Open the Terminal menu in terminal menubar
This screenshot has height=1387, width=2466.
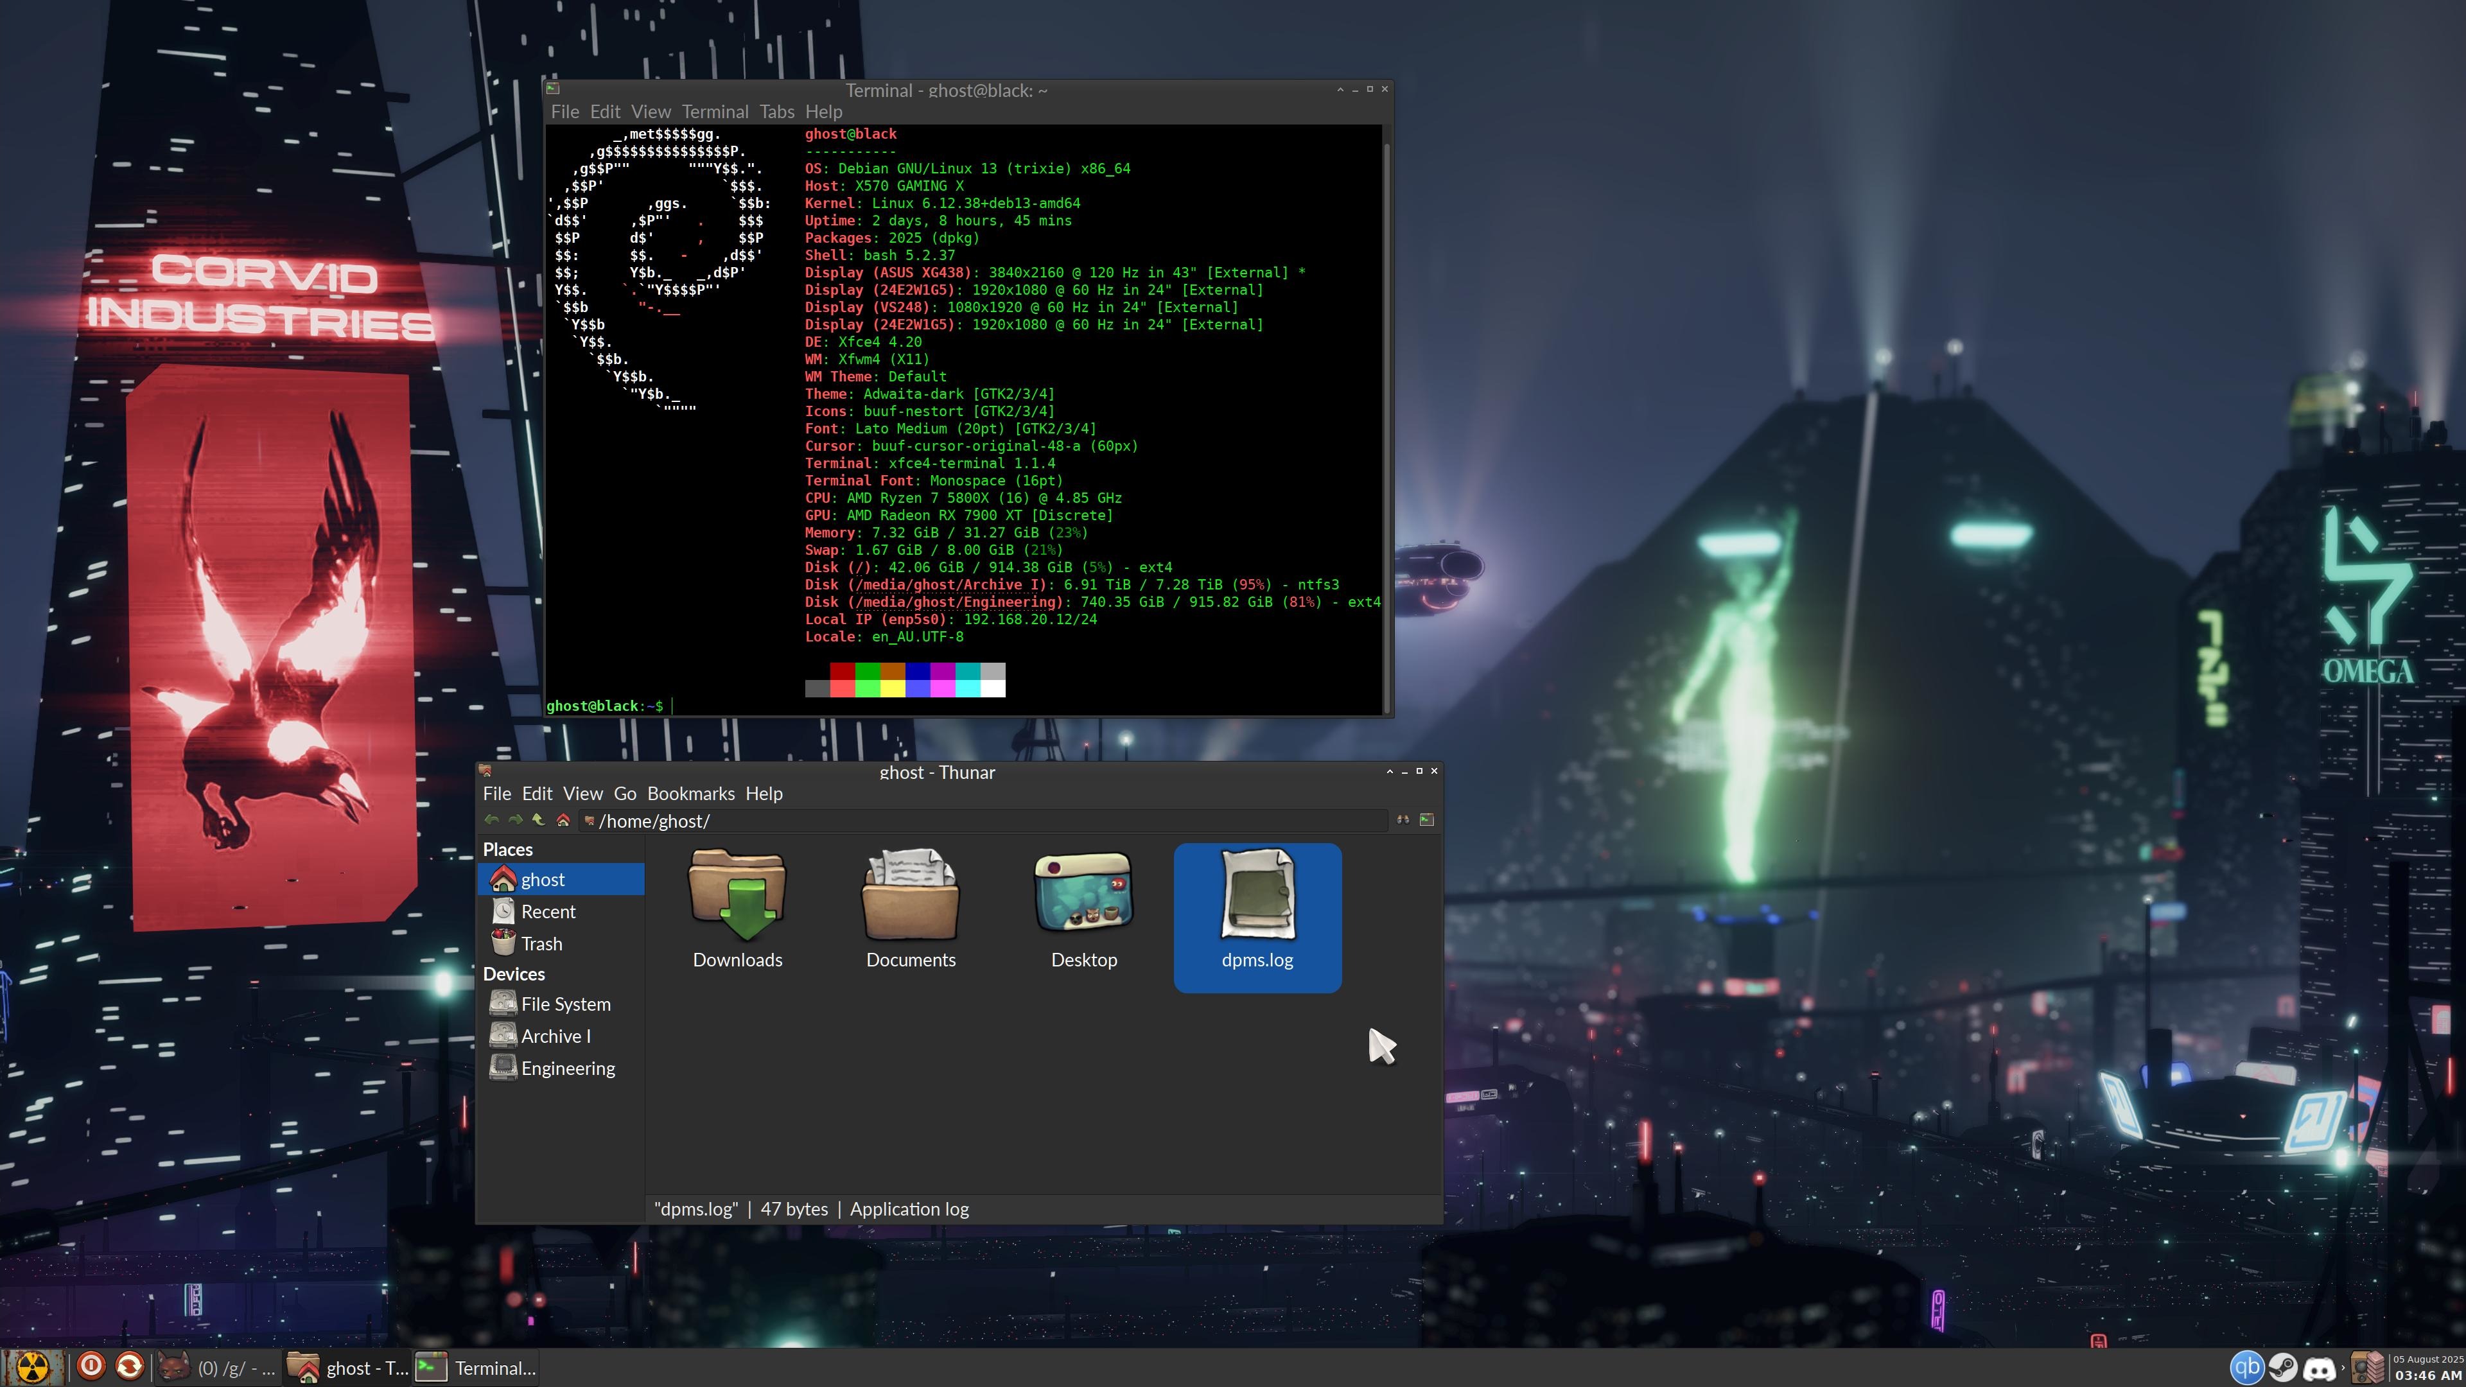pos(715,112)
